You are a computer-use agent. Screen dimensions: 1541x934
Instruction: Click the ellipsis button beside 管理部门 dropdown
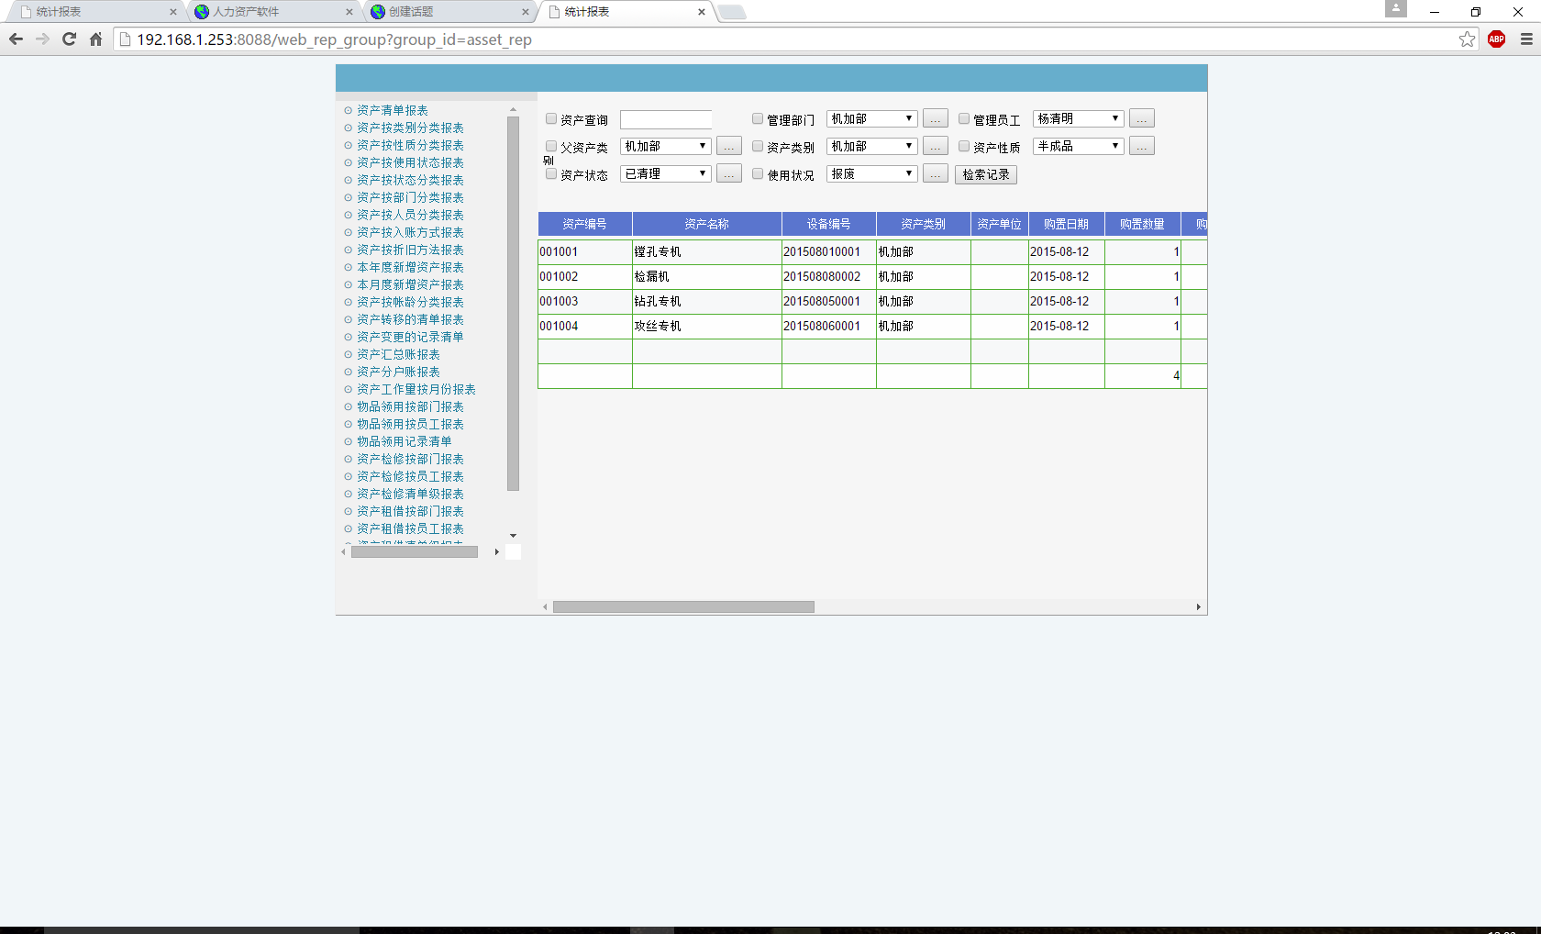tap(935, 119)
